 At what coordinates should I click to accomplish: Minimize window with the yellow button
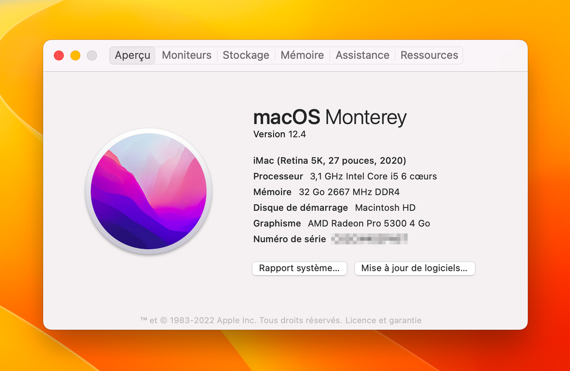coord(75,55)
